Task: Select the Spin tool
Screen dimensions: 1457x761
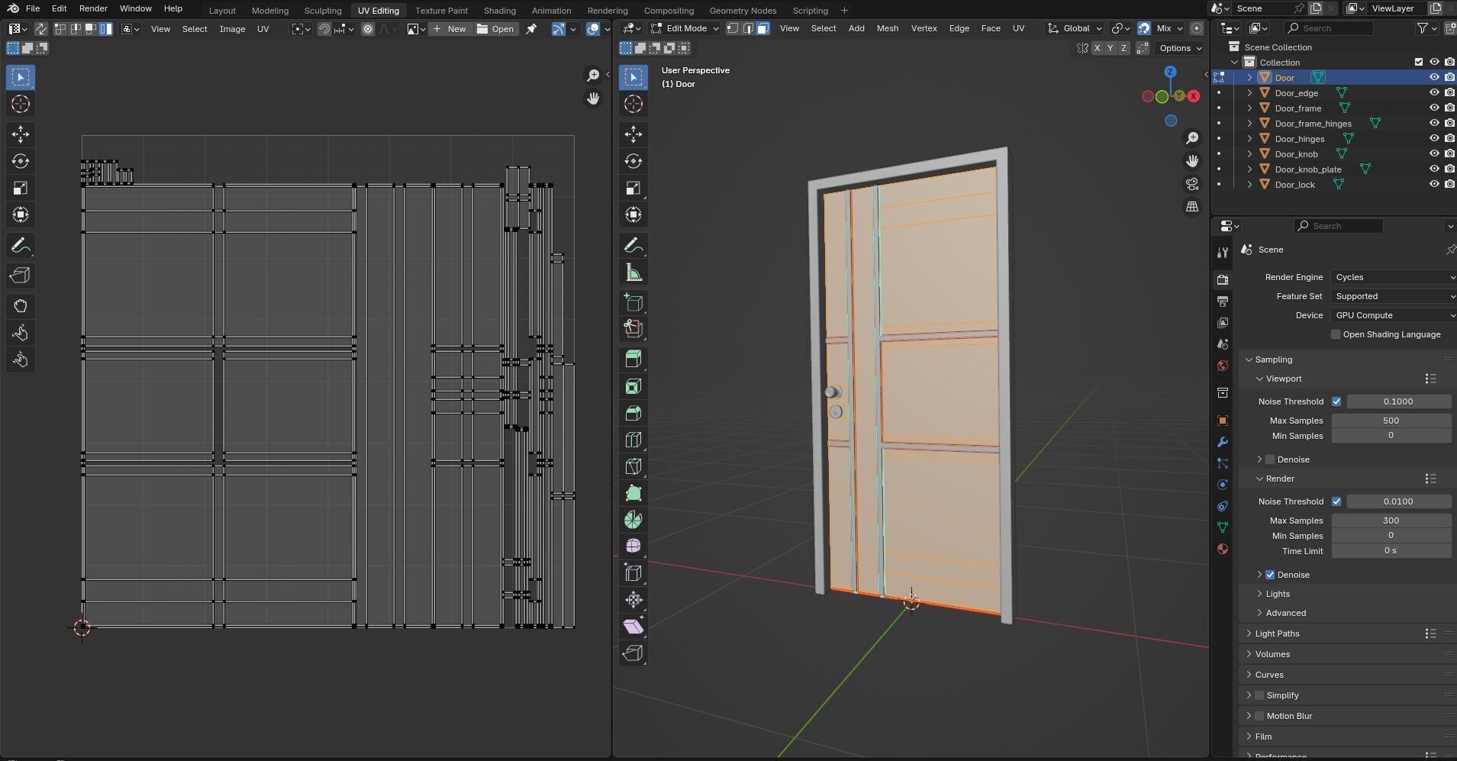Action: pyautogui.click(x=633, y=520)
